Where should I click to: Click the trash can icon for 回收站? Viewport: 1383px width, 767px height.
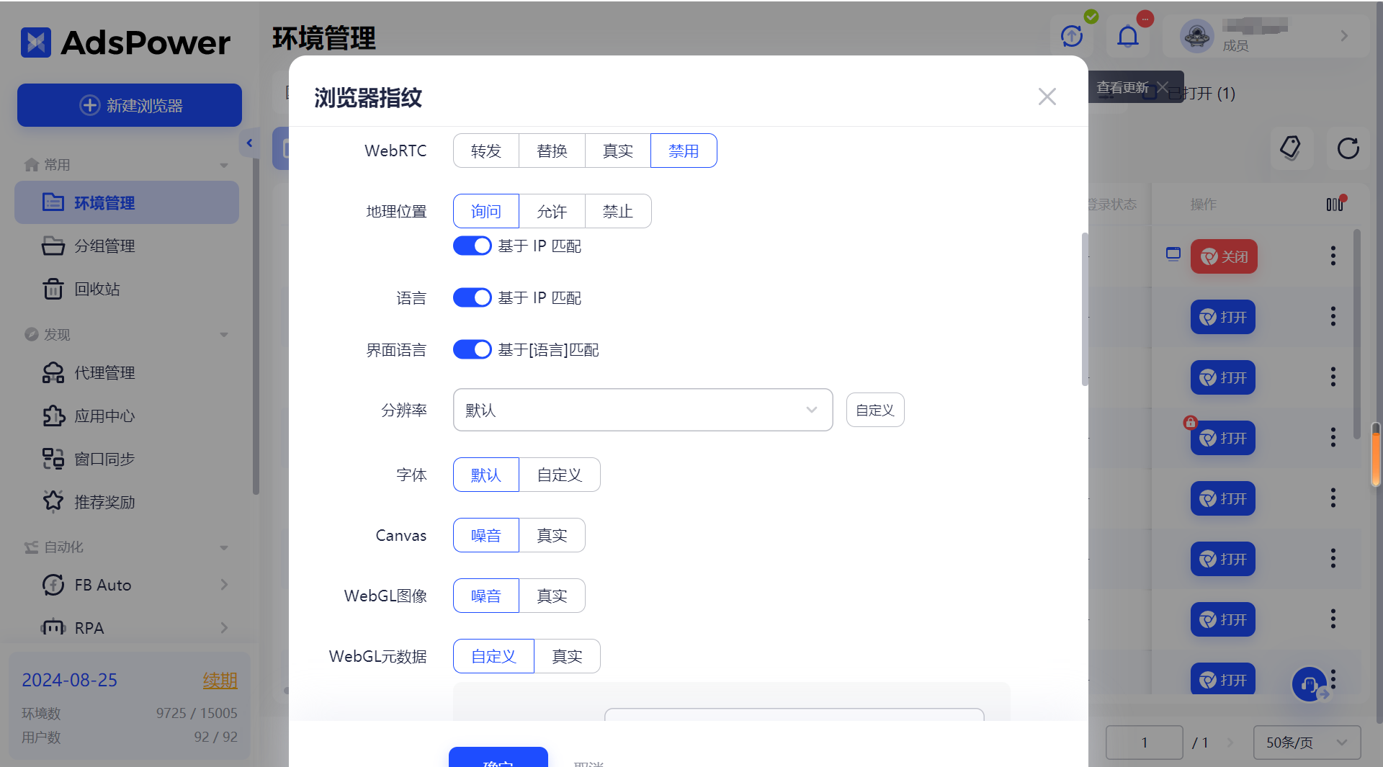pos(53,289)
